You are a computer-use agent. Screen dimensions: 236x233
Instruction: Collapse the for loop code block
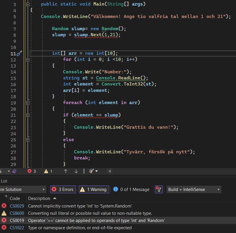[x=28, y=59]
